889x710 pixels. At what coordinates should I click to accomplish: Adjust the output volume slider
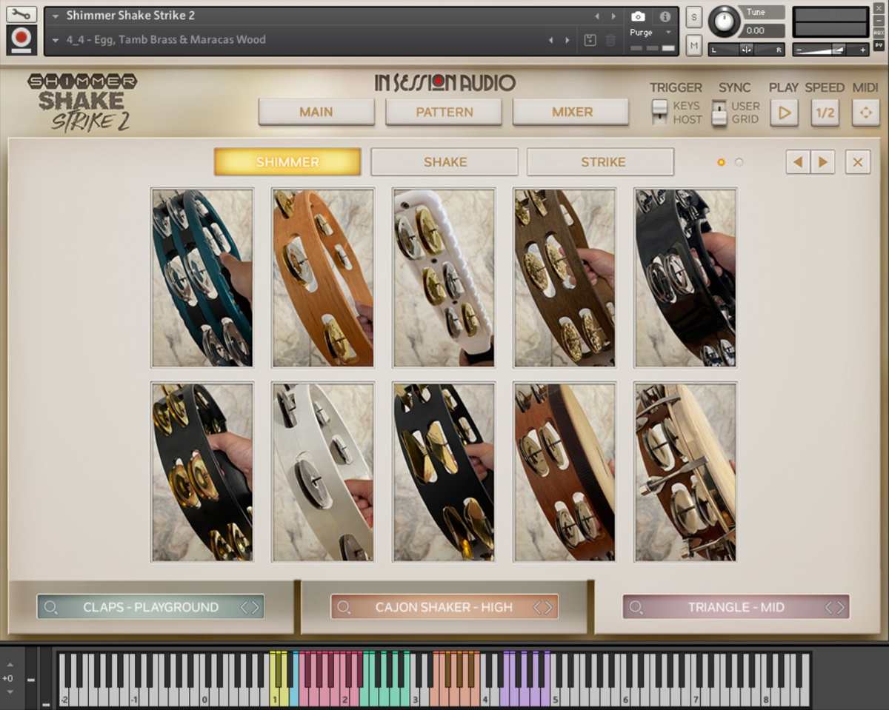(830, 50)
